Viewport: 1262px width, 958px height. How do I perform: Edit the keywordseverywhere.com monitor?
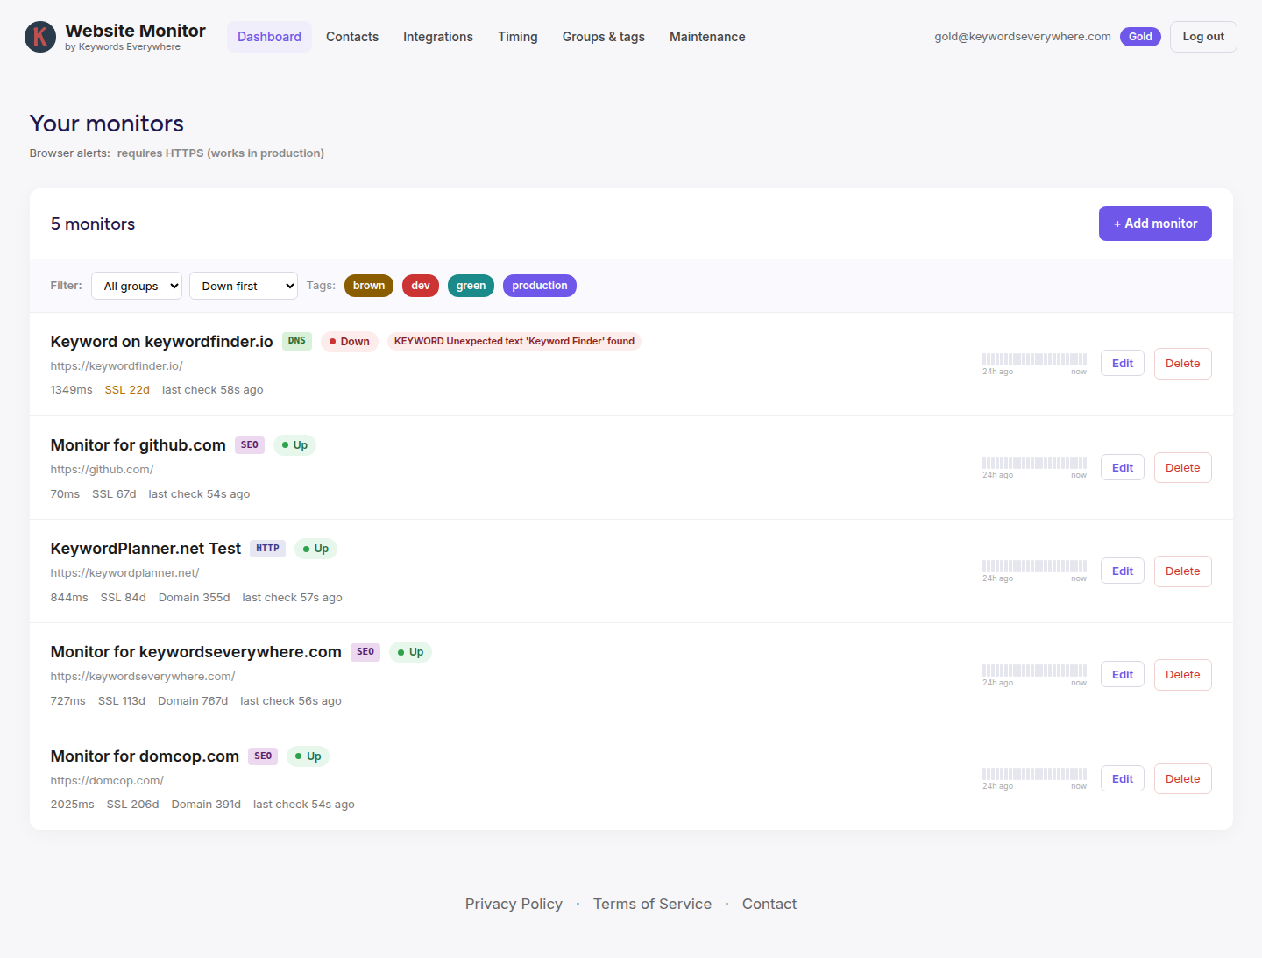pyautogui.click(x=1123, y=675)
